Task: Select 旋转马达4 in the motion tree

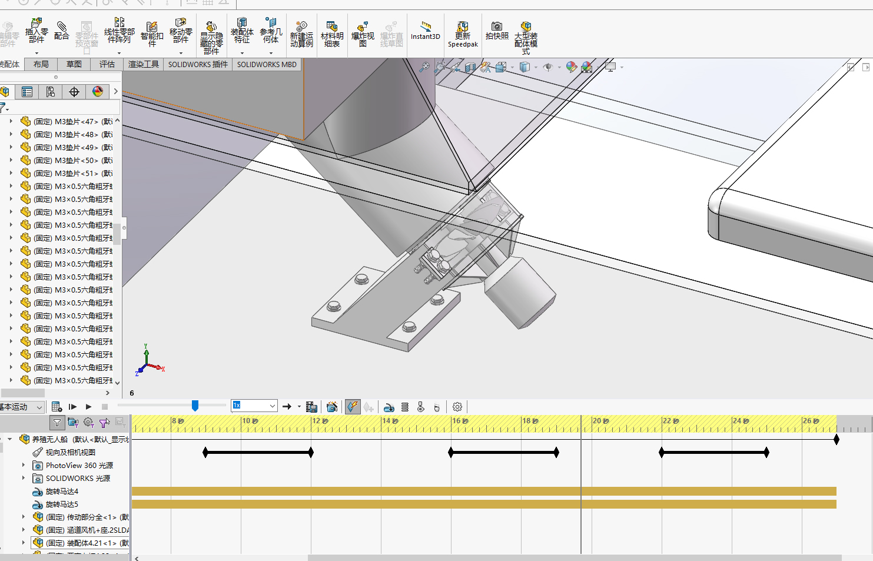Action: 62,491
